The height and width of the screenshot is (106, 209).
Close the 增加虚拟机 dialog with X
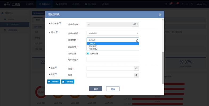[160, 15]
